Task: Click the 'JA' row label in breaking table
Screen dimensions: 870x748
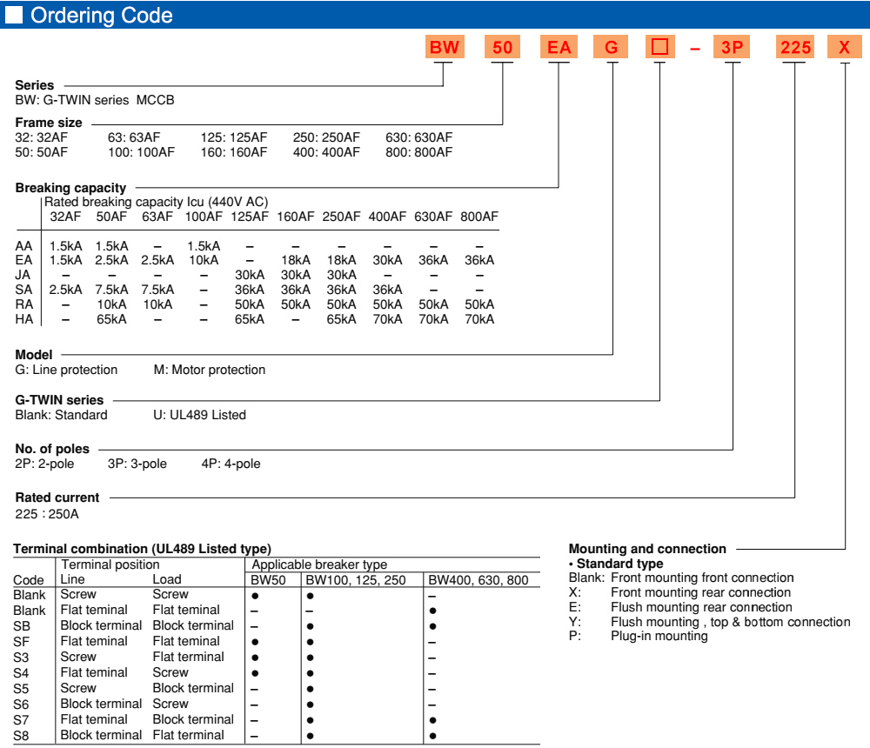Action: pyautogui.click(x=23, y=275)
